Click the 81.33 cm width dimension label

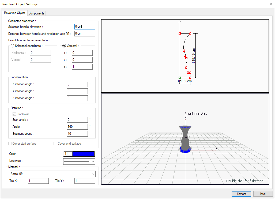185,81
